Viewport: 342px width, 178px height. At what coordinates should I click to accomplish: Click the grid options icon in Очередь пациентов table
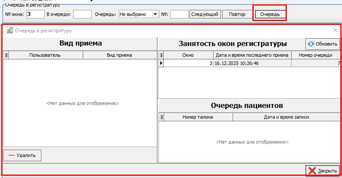161,117
